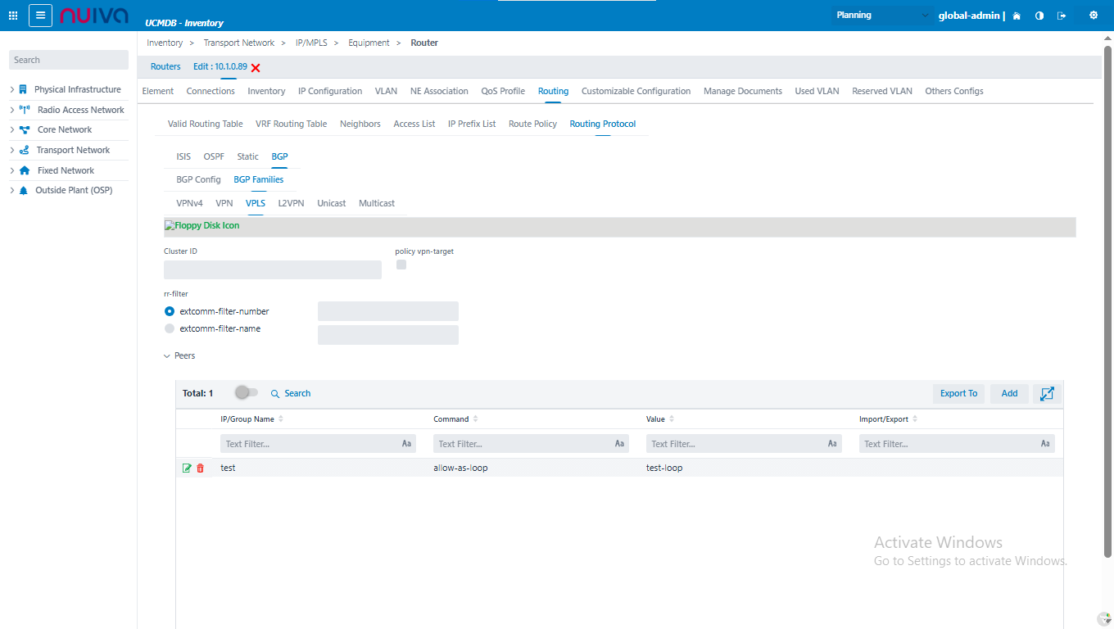The height and width of the screenshot is (629, 1114).
Task: Click the expand table fullscreen icon
Action: click(1047, 393)
